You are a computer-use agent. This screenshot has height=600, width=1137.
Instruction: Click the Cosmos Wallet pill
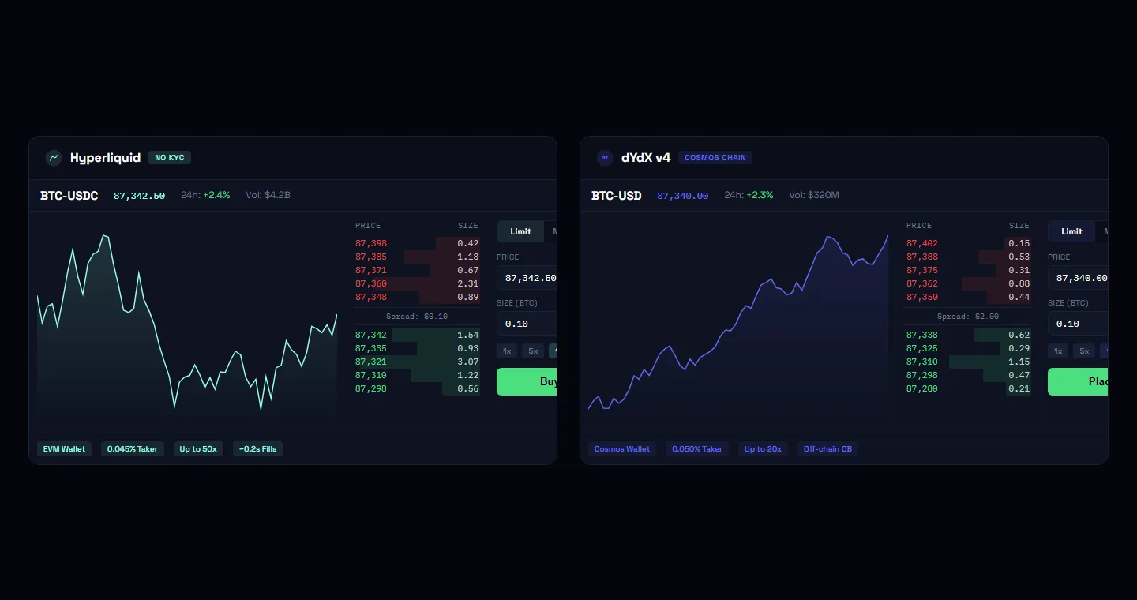(x=622, y=448)
